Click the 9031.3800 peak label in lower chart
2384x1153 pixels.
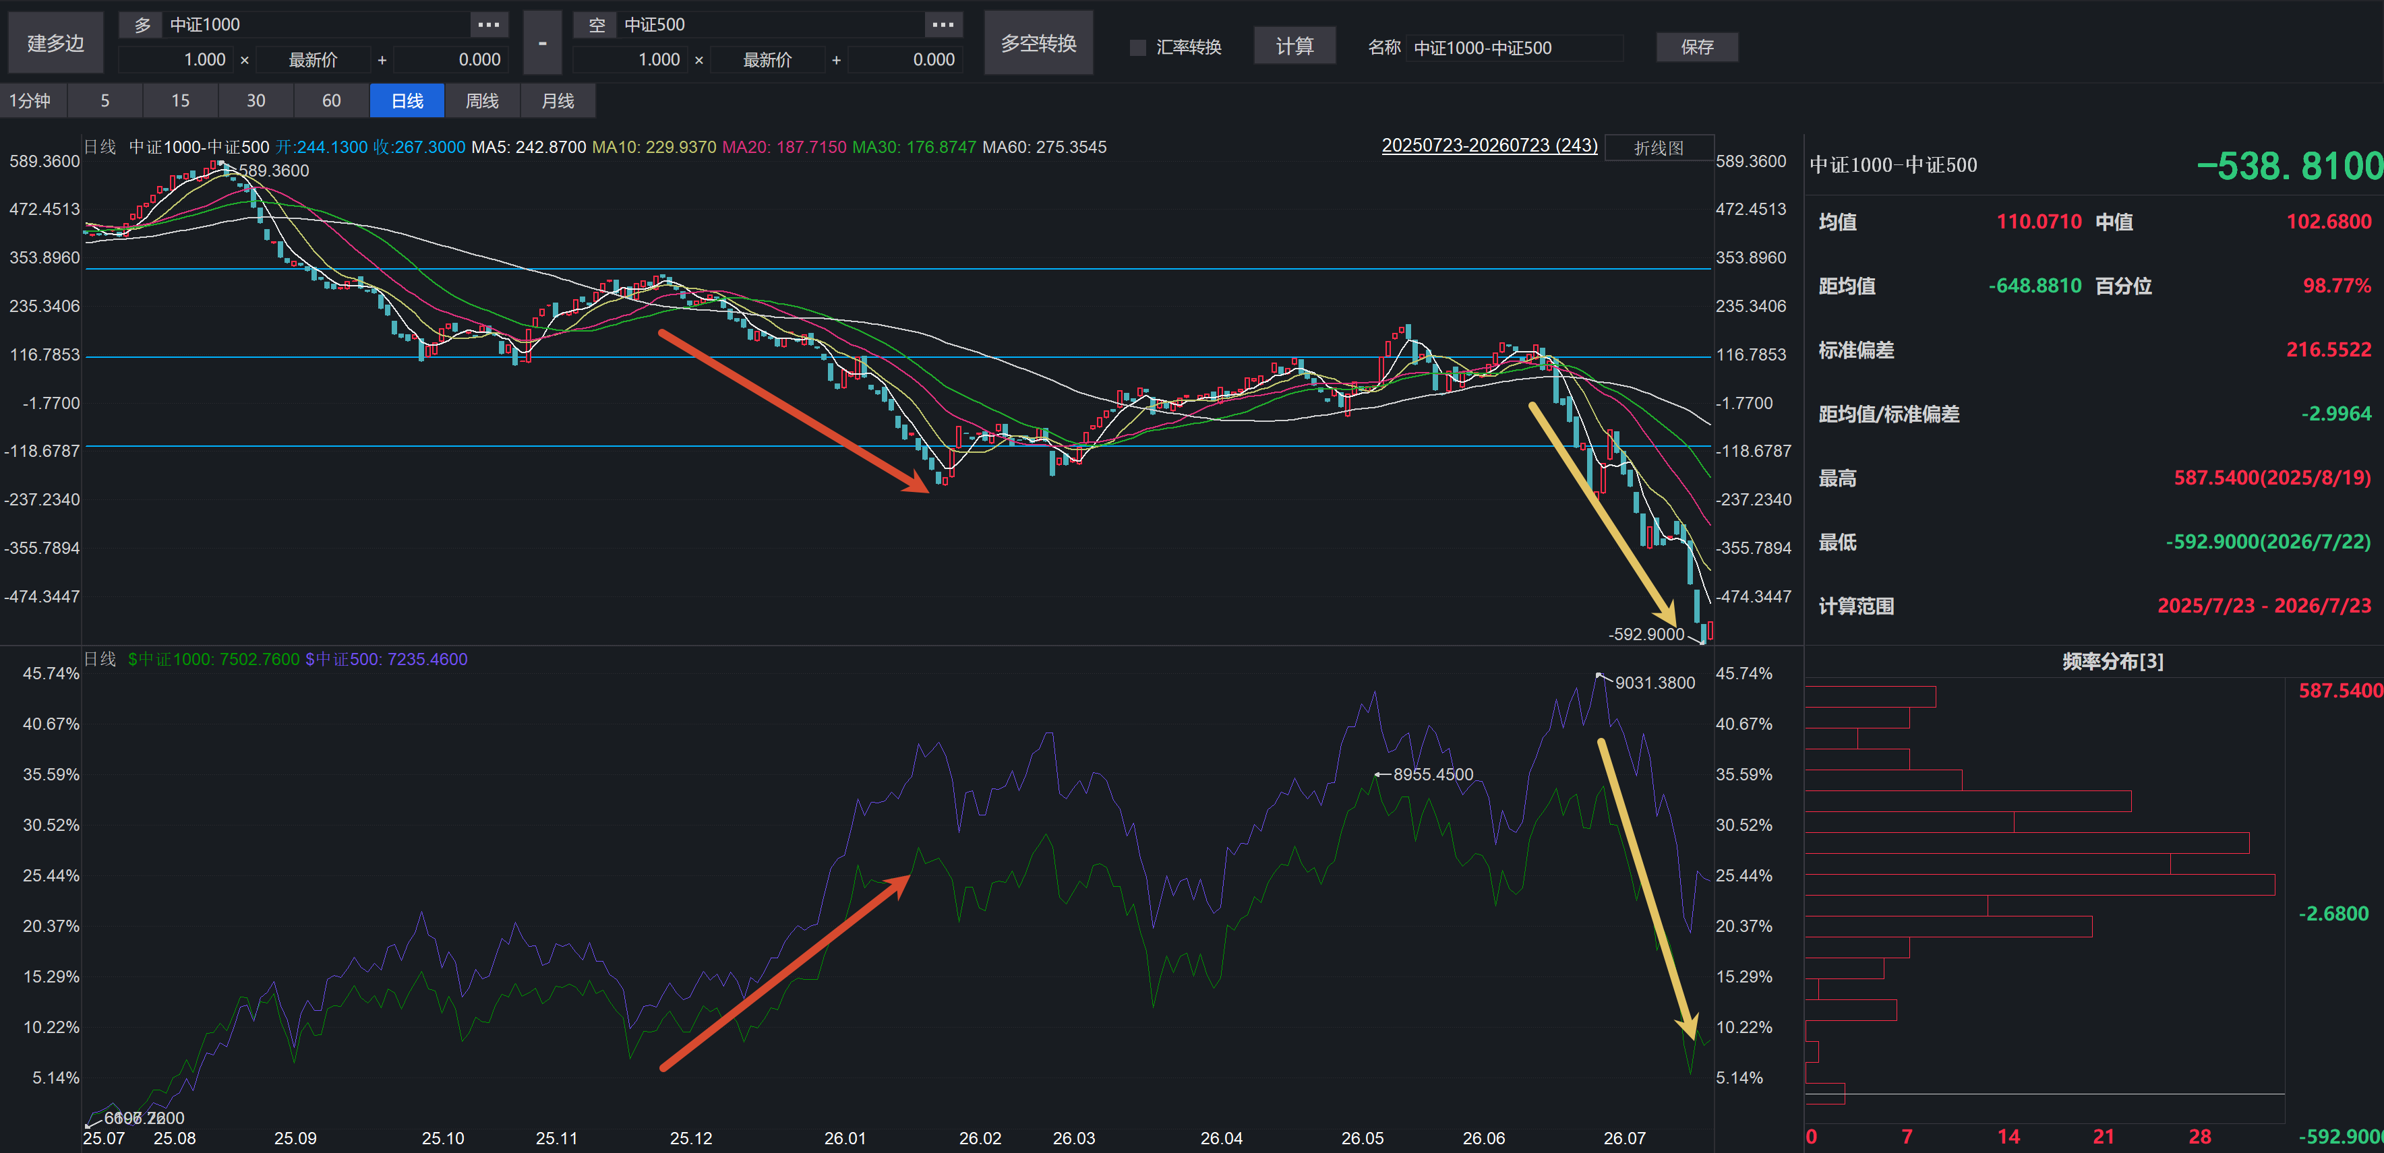tap(1655, 683)
